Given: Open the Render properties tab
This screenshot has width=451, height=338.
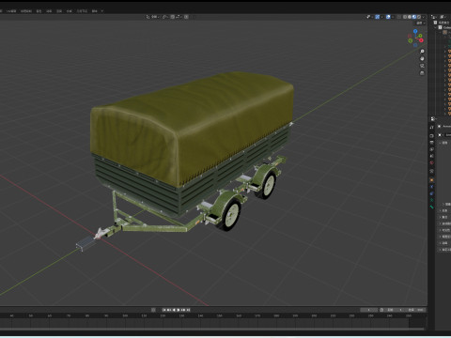Looking at the screenshot, I should click(x=431, y=135).
